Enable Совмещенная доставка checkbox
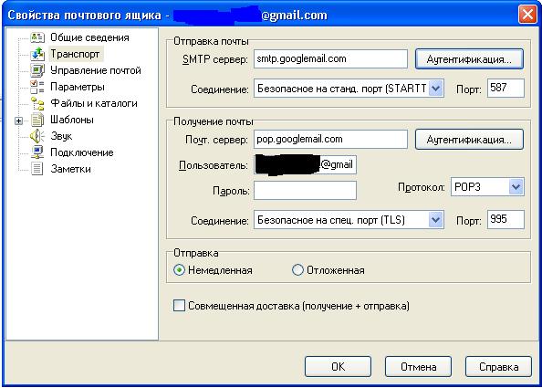This screenshot has width=542, height=388. point(179,306)
